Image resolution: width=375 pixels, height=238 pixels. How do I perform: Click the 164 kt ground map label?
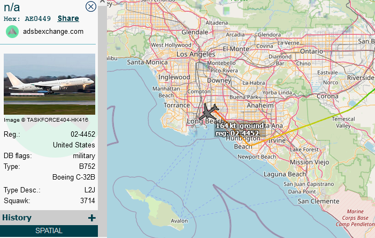tap(240, 126)
